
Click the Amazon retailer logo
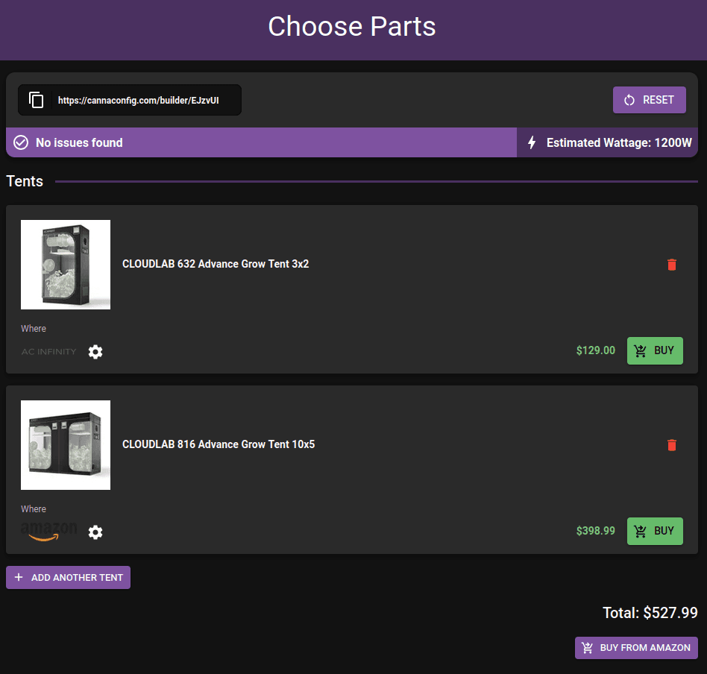click(48, 531)
